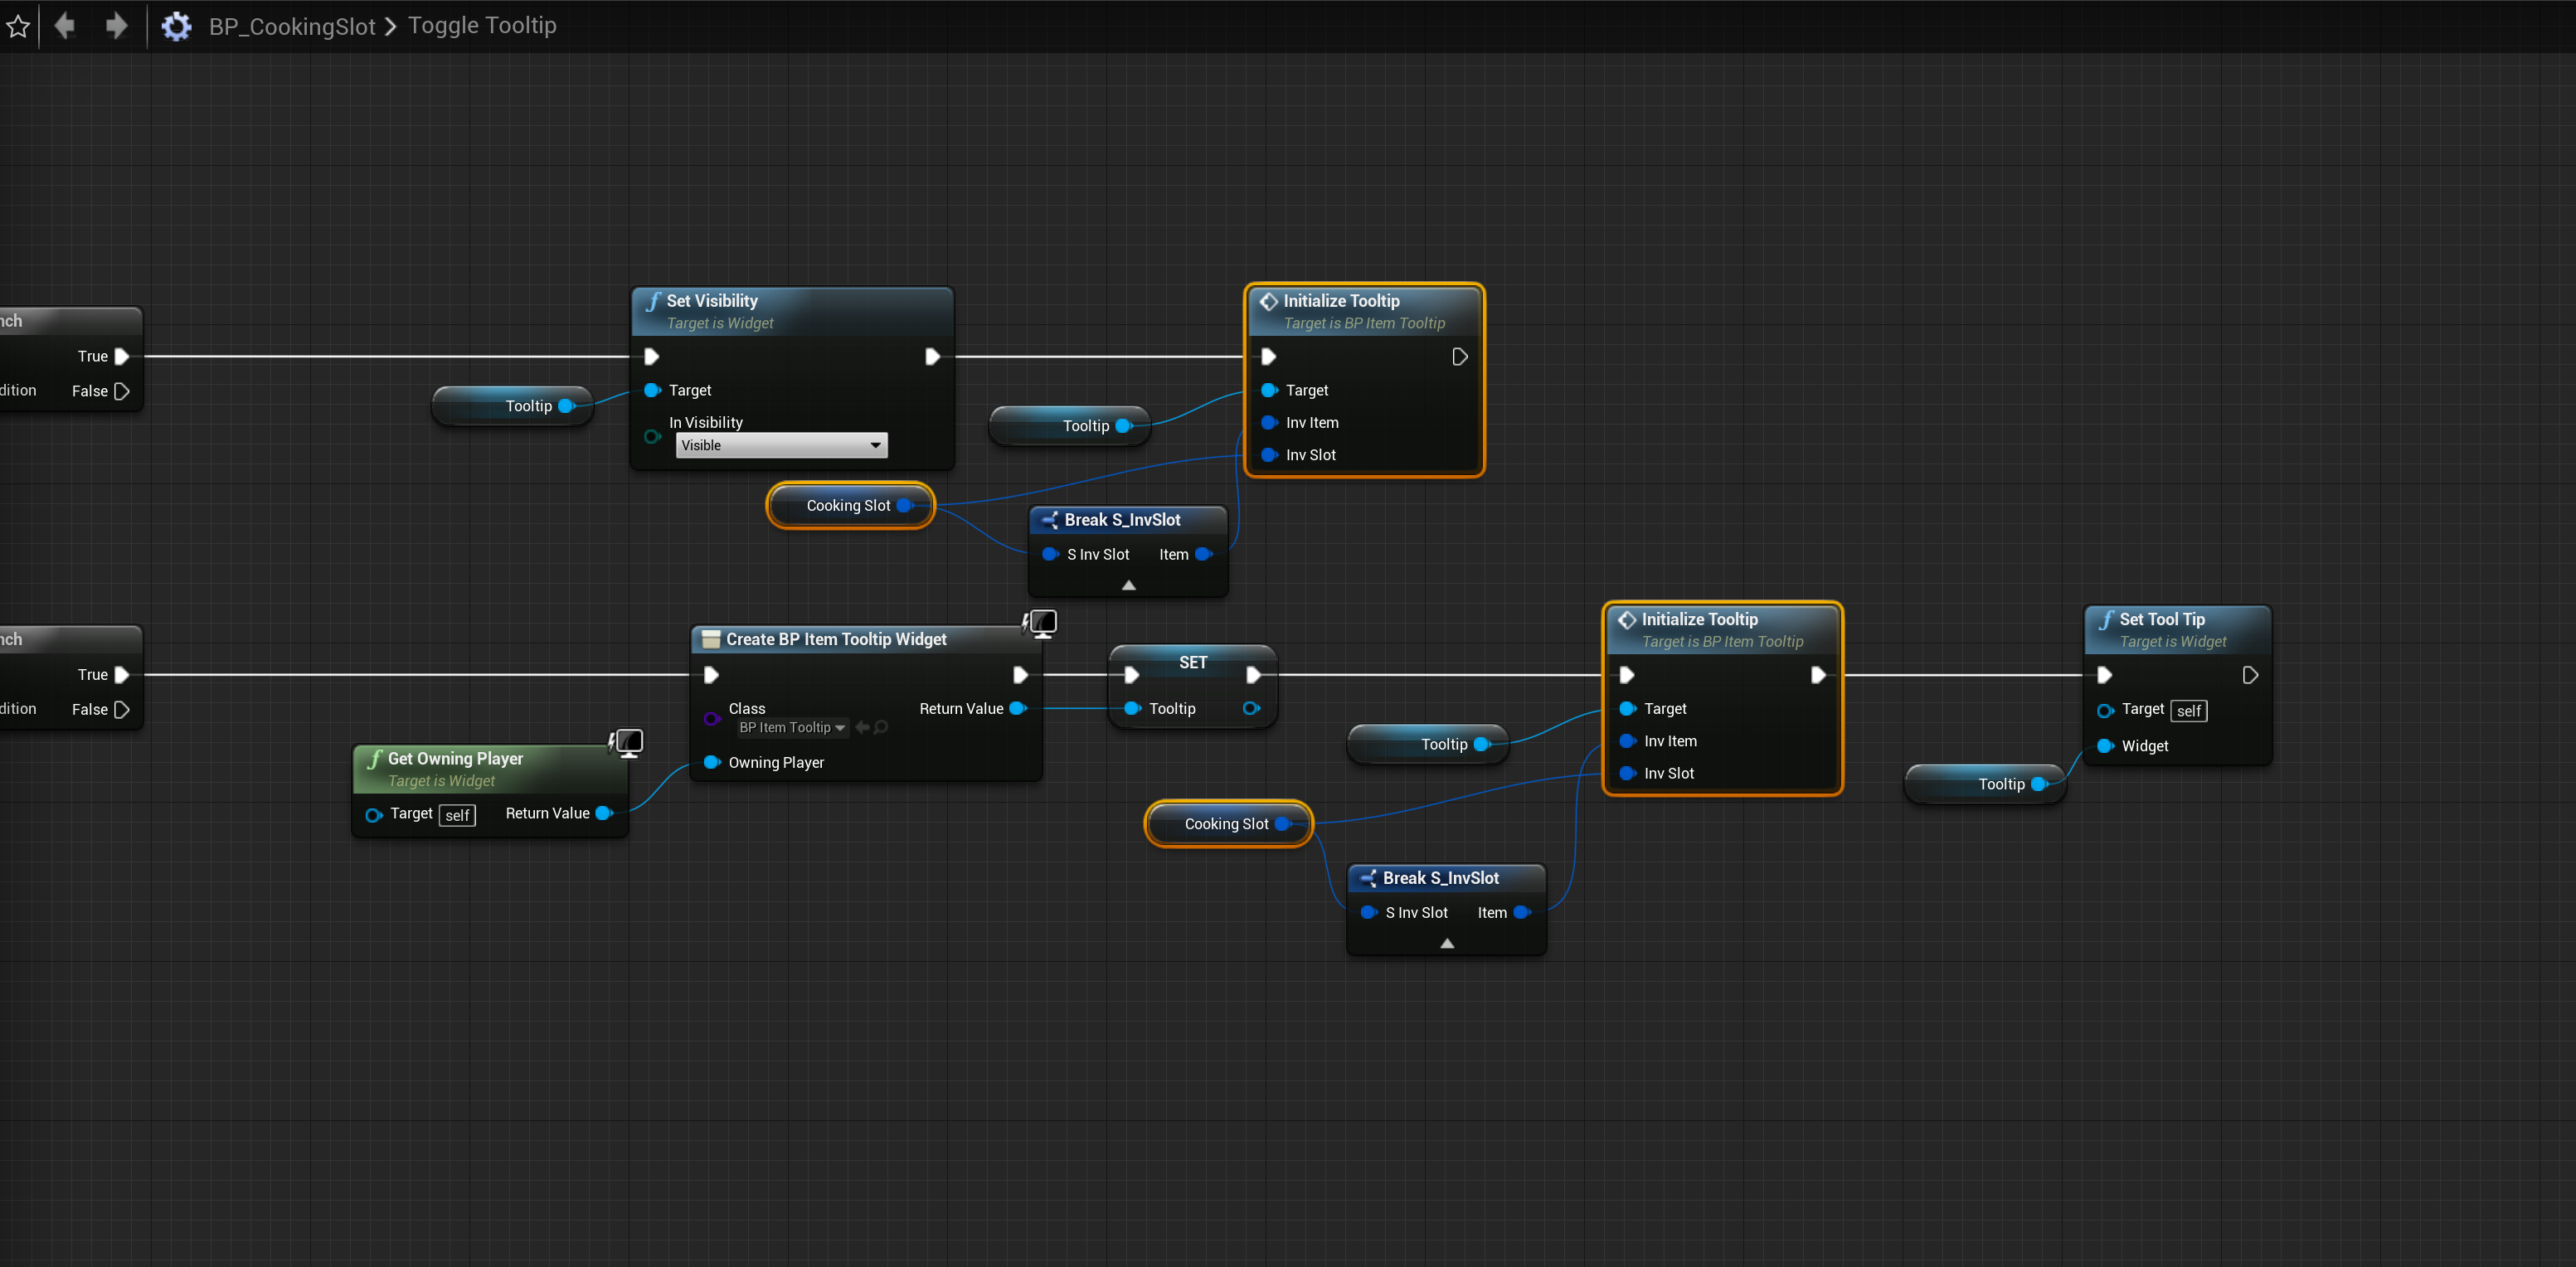Expand the lower Break S_InvSlot node pins

pos(1446,943)
